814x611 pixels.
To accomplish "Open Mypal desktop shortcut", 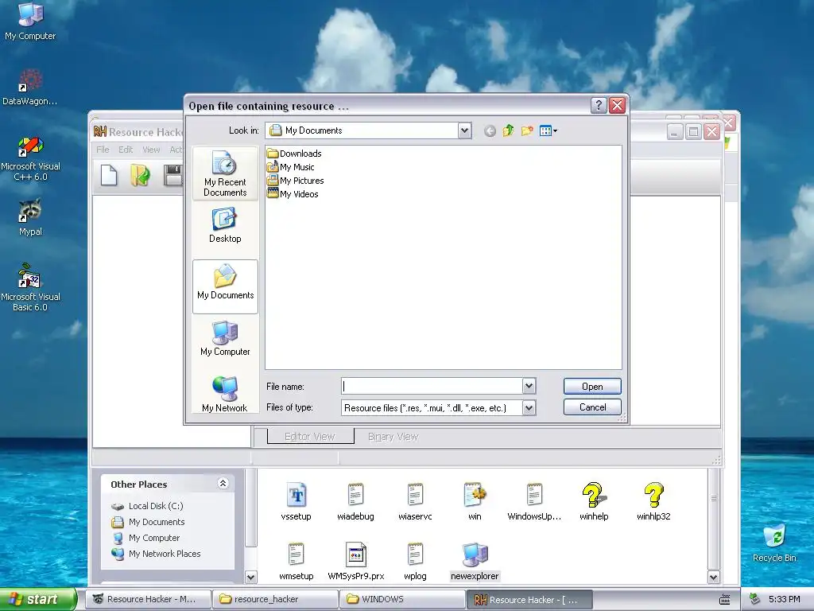I will pyautogui.click(x=30, y=217).
